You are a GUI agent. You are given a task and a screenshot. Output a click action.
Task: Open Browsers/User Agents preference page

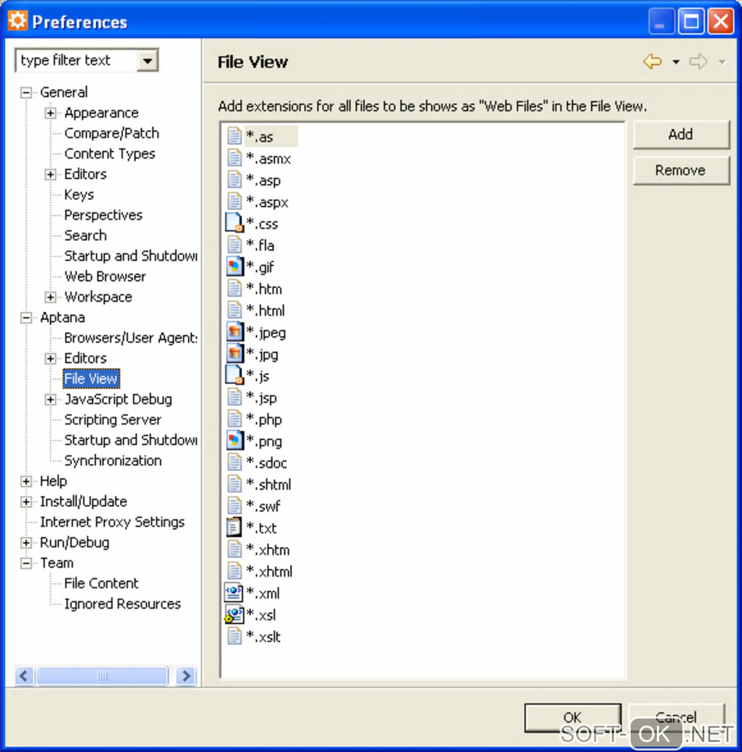[x=130, y=337]
